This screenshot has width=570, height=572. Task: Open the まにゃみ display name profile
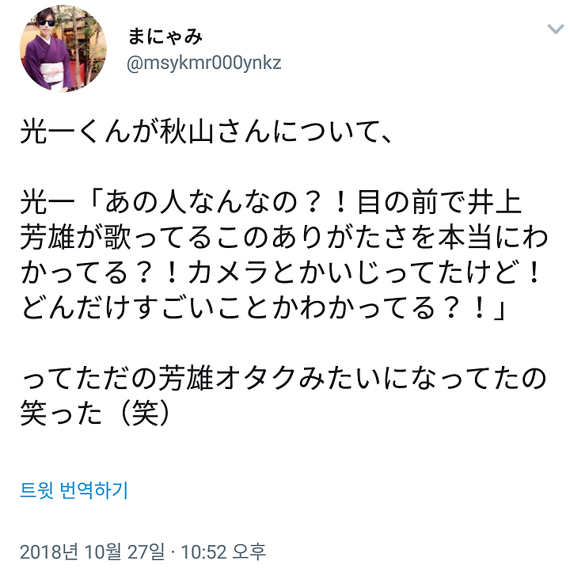coord(165,37)
